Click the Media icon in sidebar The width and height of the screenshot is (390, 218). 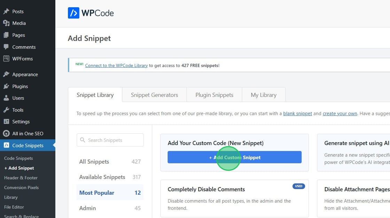pyautogui.click(x=6, y=23)
